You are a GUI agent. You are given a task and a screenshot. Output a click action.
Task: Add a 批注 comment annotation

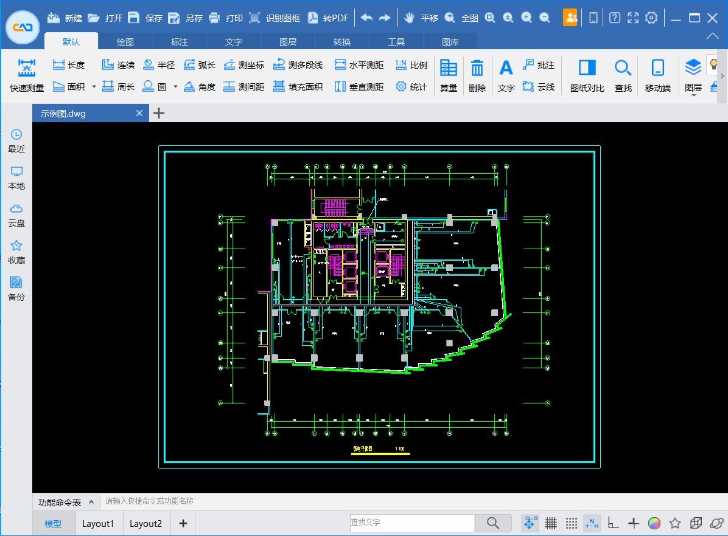(539, 65)
